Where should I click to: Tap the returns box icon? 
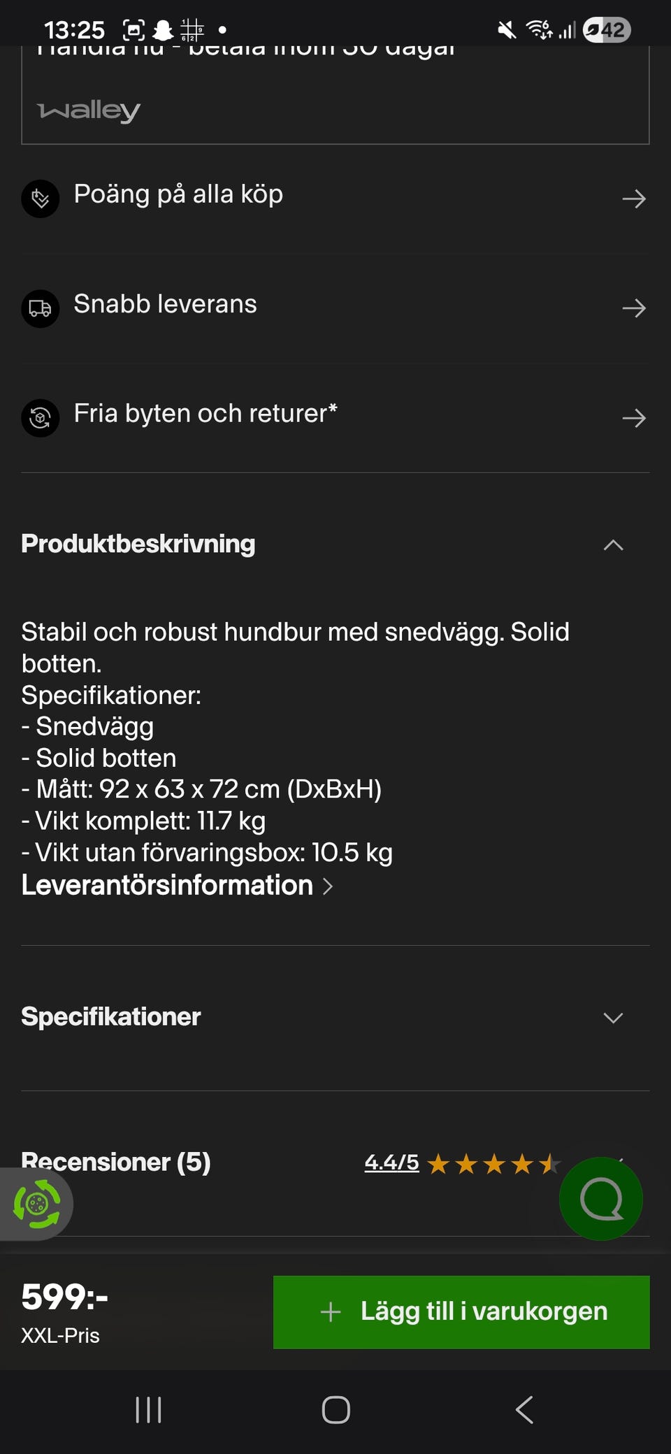pyautogui.click(x=41, y=418)
